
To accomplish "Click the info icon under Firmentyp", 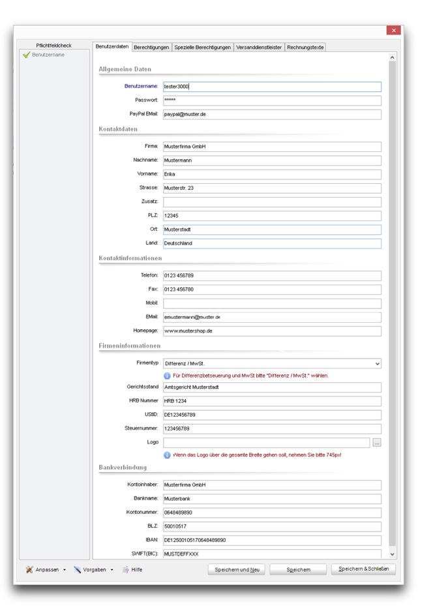I will click(x=167, y=376).
